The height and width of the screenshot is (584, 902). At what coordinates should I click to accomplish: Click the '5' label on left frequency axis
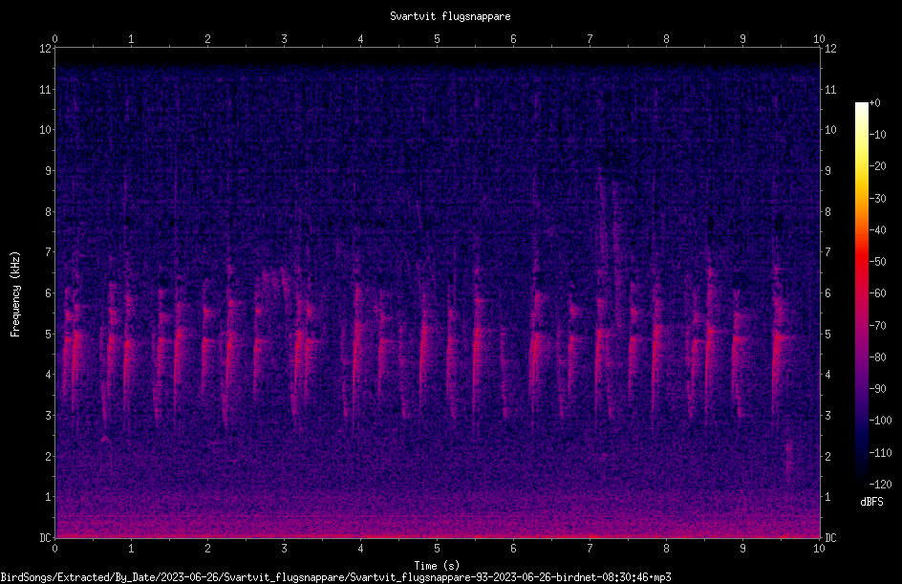(48, 334)
